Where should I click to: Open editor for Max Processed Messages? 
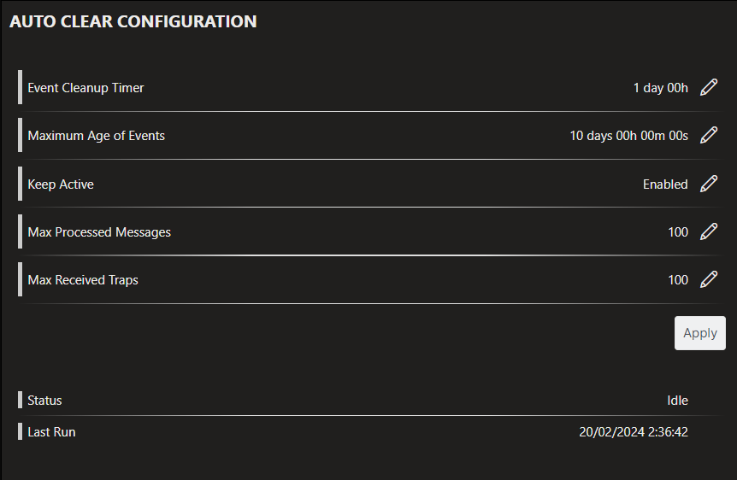pyautogui.click(x=709, y=231)
